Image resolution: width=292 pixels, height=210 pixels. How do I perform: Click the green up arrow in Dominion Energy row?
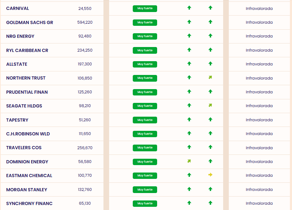click(210, 161)
